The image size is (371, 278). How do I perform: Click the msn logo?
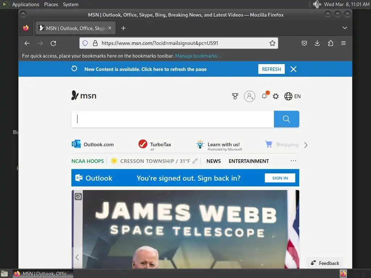point(84,96)
